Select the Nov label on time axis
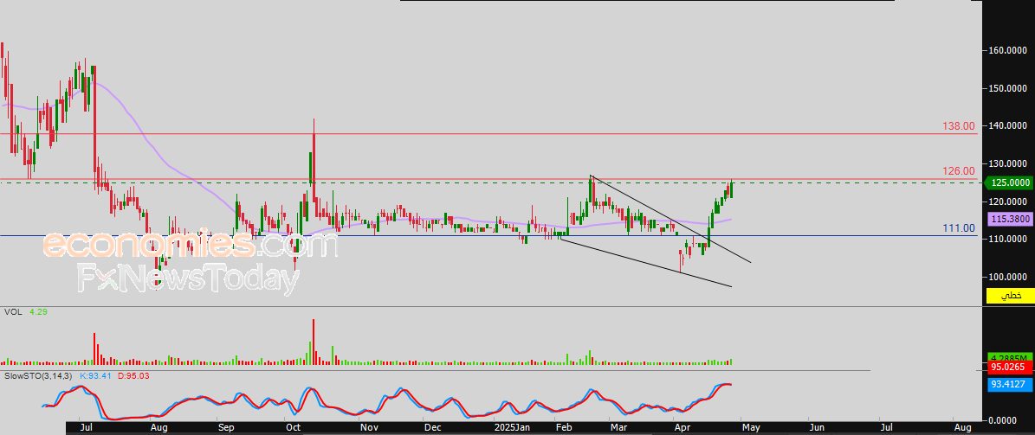Image resolution: width=1035 pixels, height=435 pixels. pyautogui.click(x=369, y=428)
